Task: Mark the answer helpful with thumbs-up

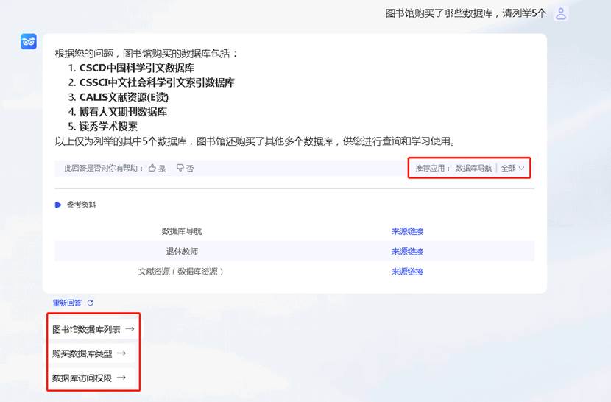Action: 157,168
